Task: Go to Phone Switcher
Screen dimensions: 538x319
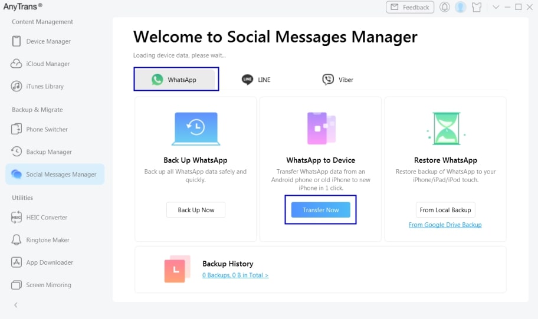Action: point(47,129)
